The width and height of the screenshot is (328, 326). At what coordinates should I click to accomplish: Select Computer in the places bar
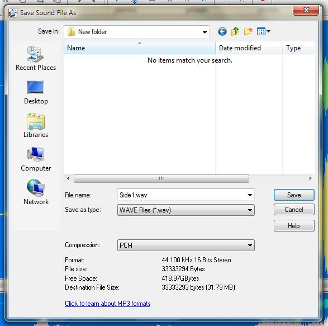(36, 159)
